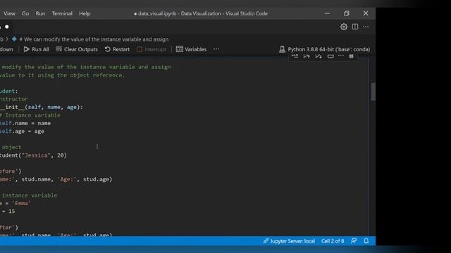Minimize the Visual Studio Code window
Screen dimensions: 451x253
(x=327, y=13)
